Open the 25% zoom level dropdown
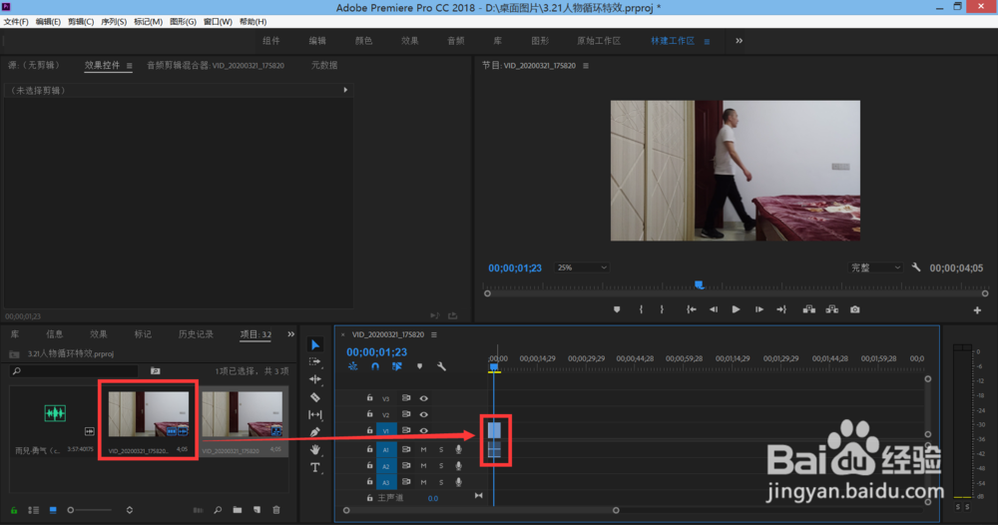The width and height of the screenshot is (998, 525). coord(582,267)
